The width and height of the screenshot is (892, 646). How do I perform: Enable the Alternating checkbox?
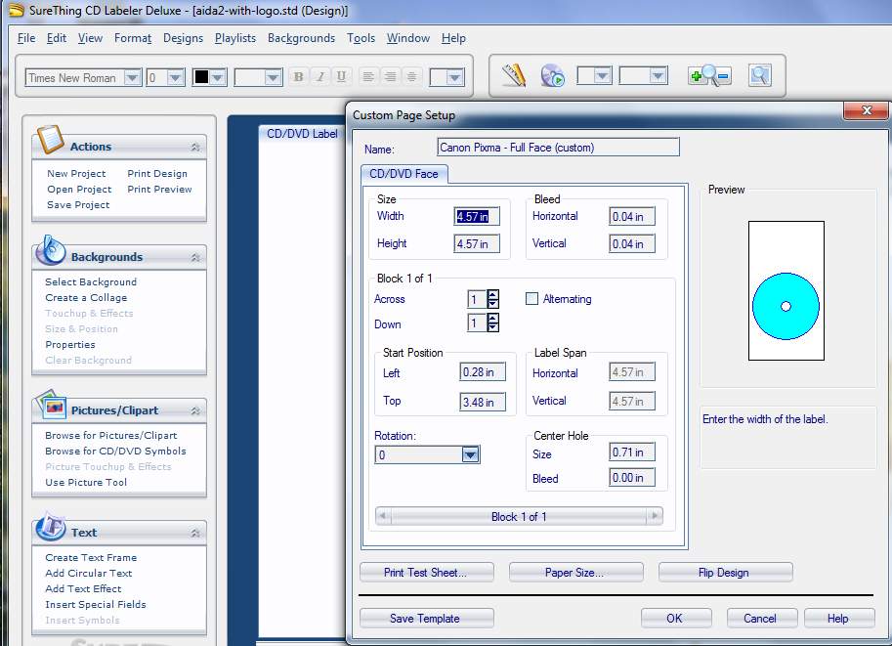(532, 299)
